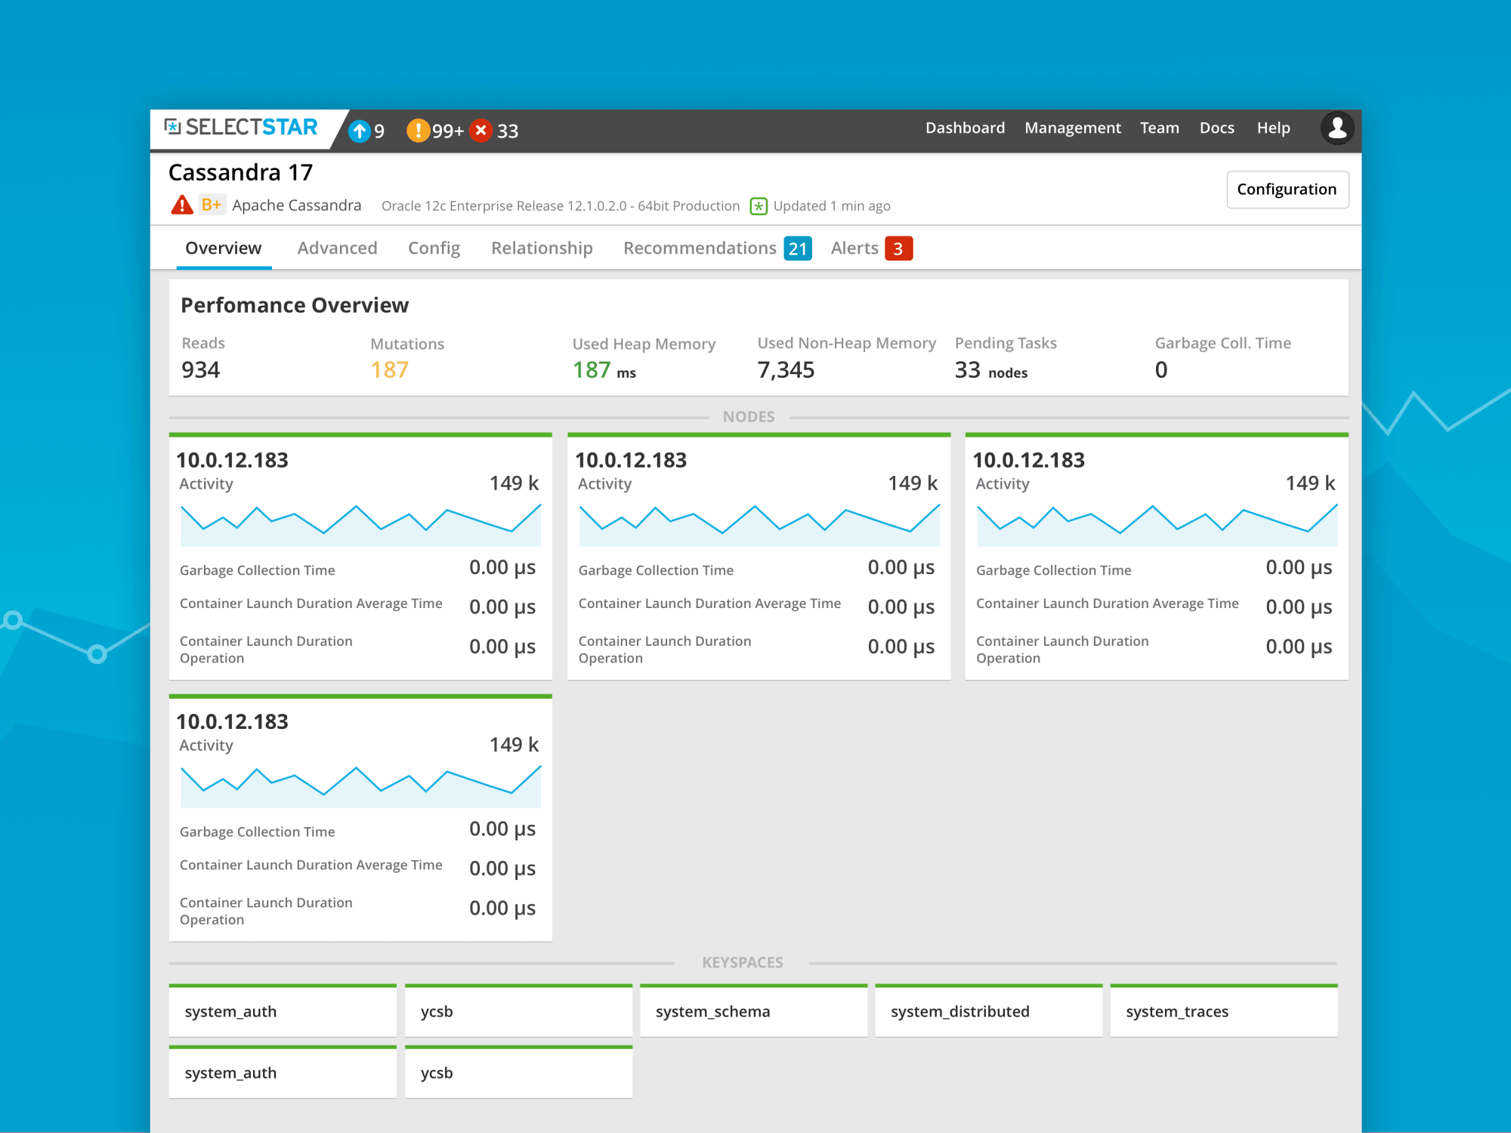Switch to the Advanced tab

pyautogui.click(x=337, y=248)
